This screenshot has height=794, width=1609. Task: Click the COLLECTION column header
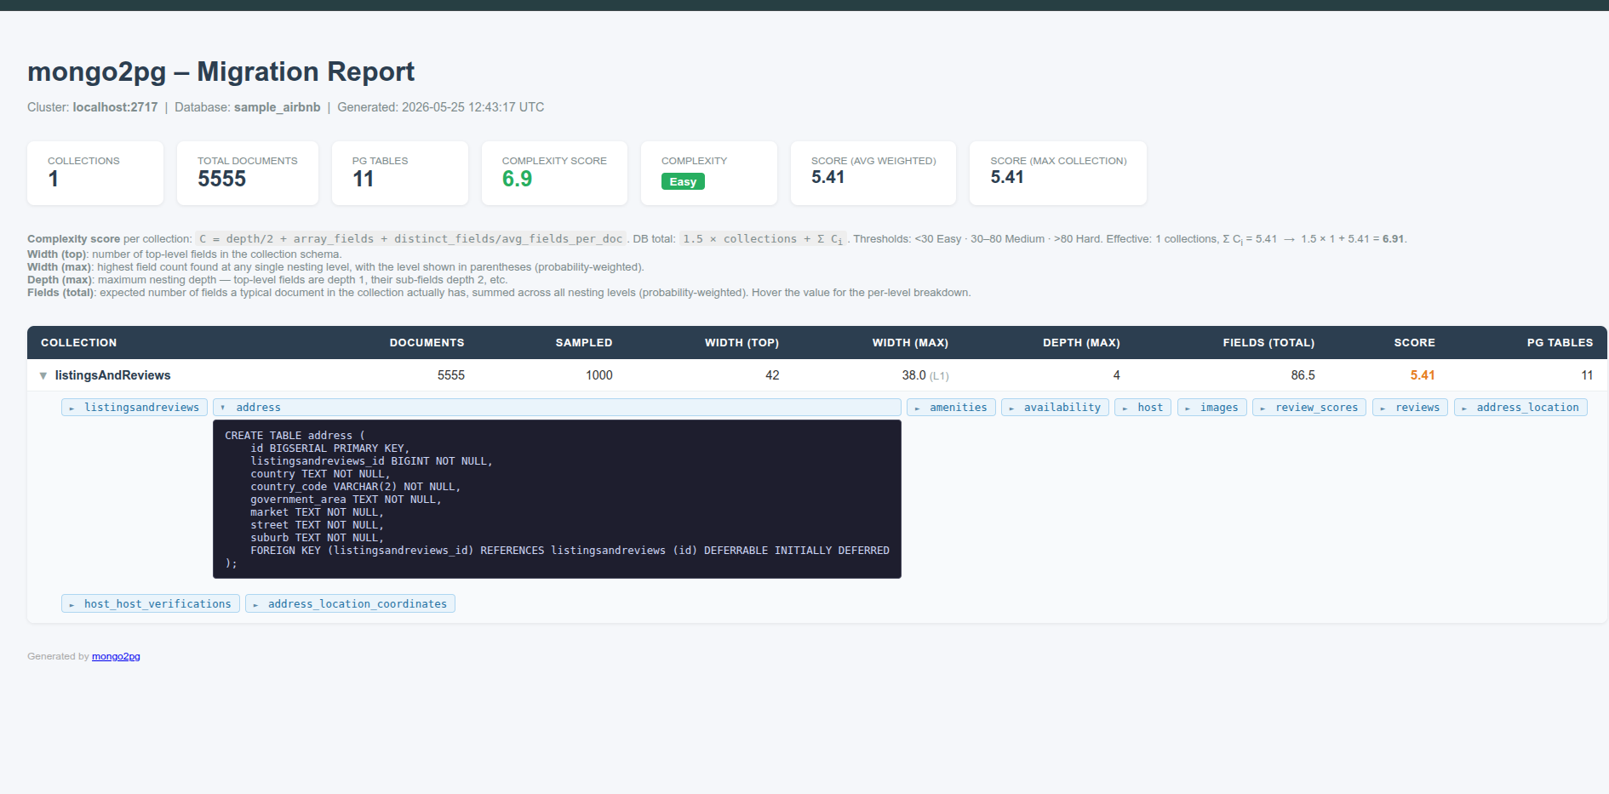point(79,342)
